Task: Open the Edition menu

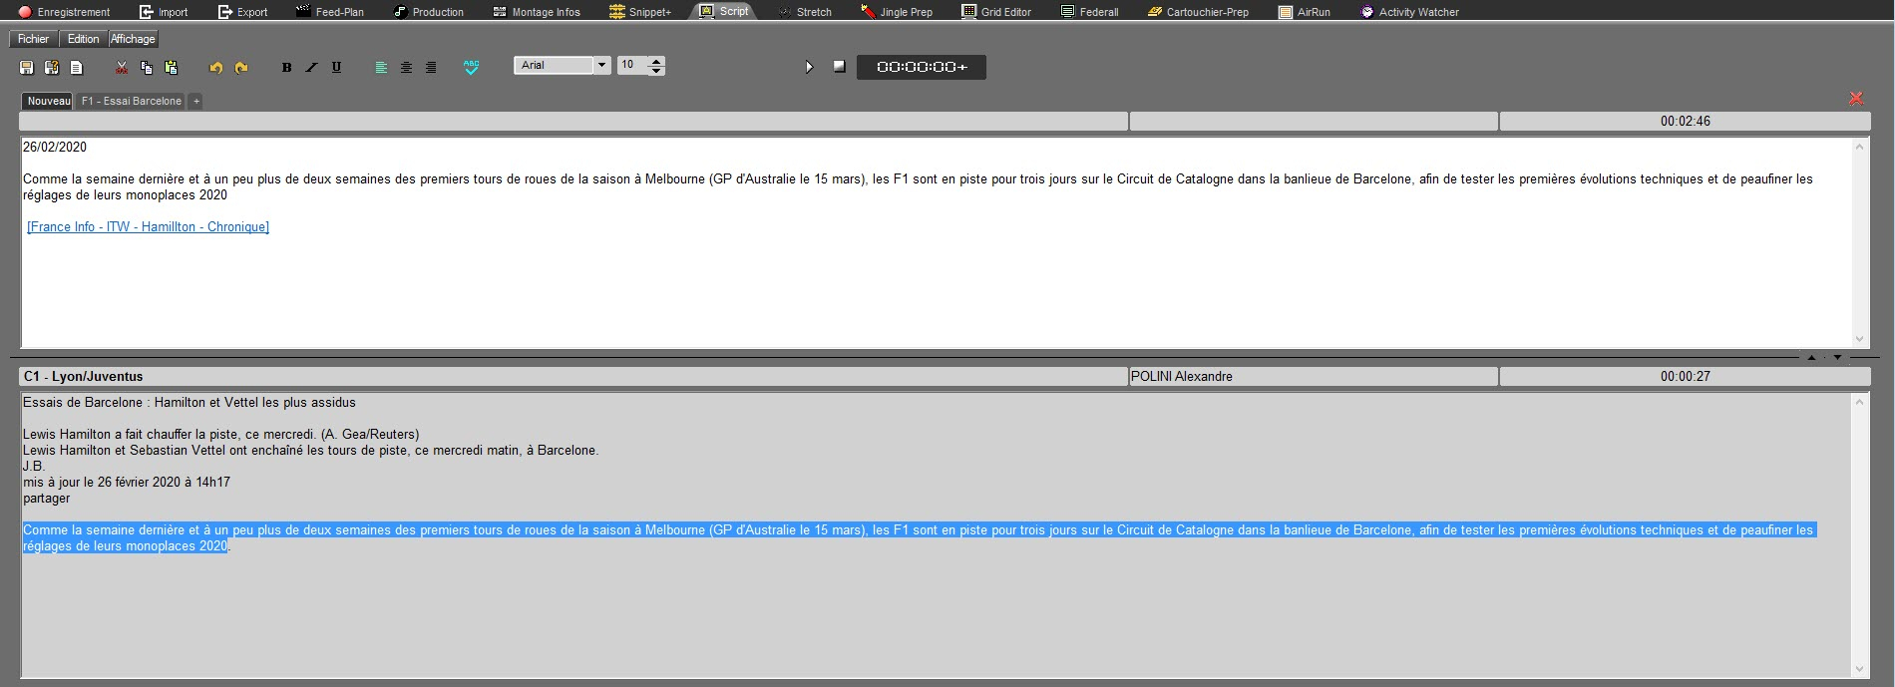Action: coord(83,39)
